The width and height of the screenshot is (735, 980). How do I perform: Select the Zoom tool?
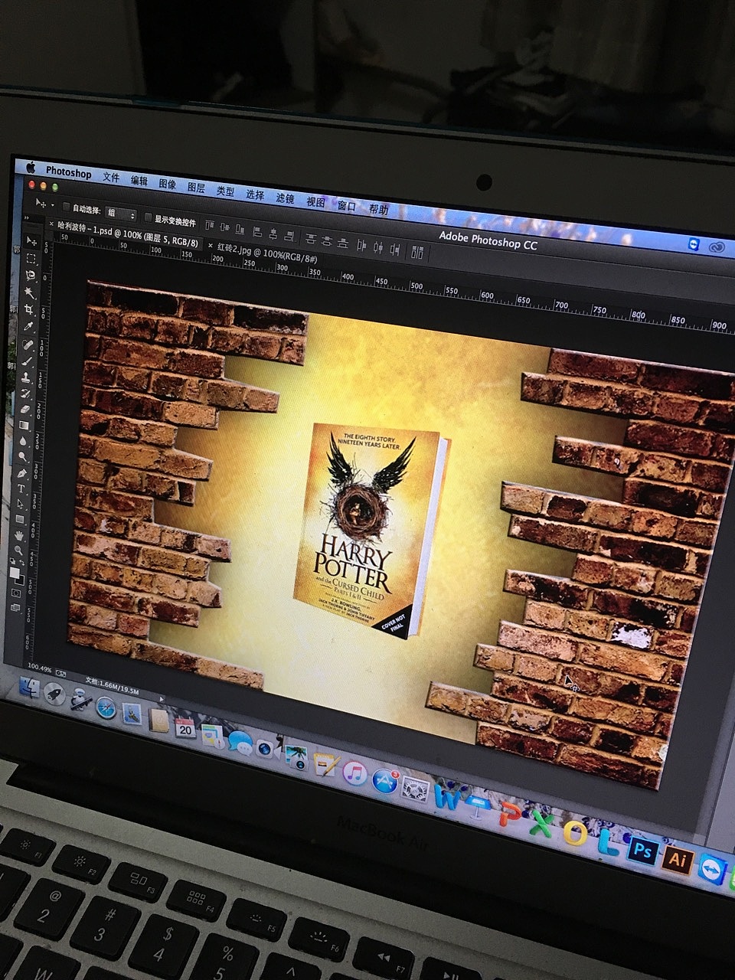pyautogui.click(x=18, y=549)
